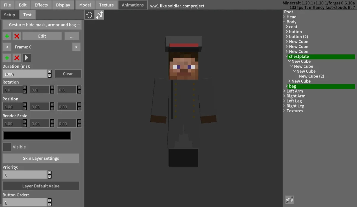The image size is (357, 207).
Task: Toggle hidden-eye icon below model tree
Action: (x=289, y=200)
